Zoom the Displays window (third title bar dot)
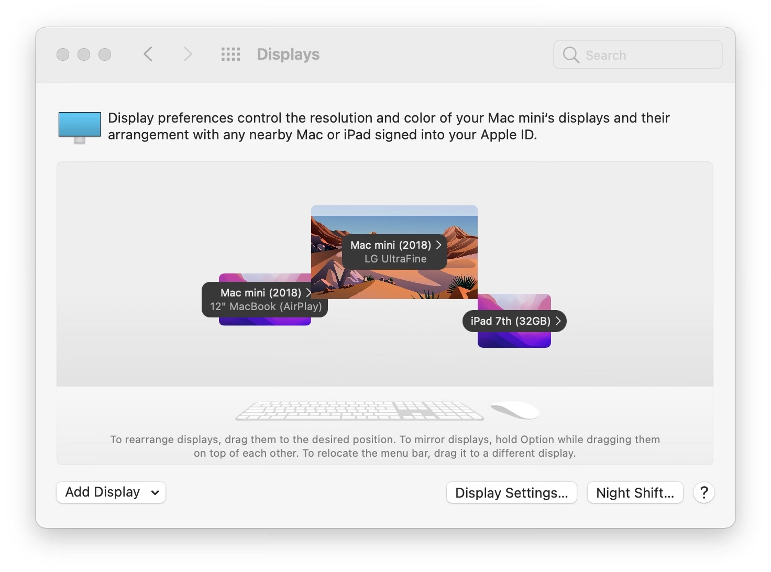This screenshot has width=771, height=572. (105, 54)
